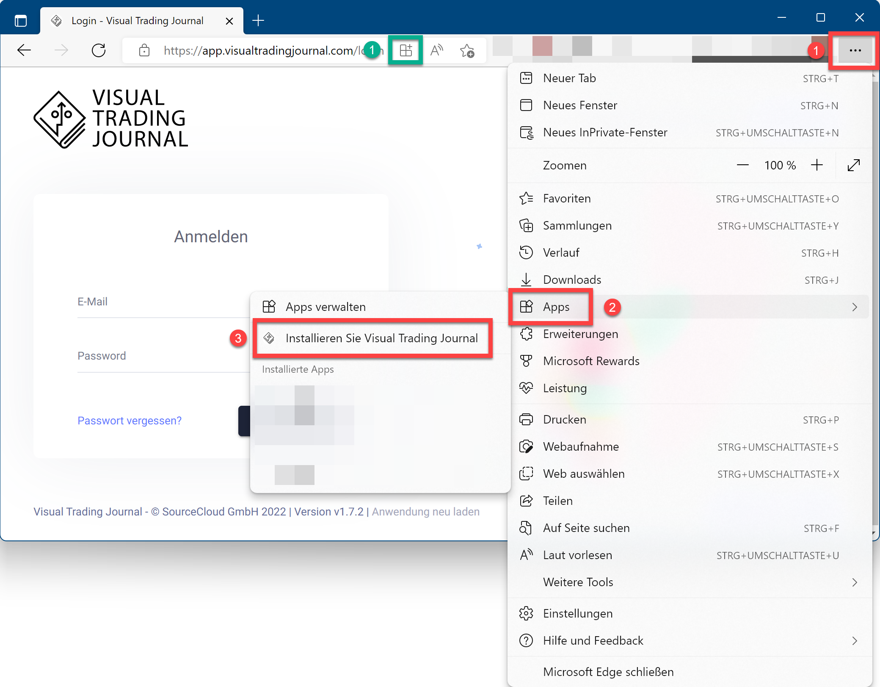880x687 pixels.
Task: Open Erweiterungen from the menu
Action: 690,334
